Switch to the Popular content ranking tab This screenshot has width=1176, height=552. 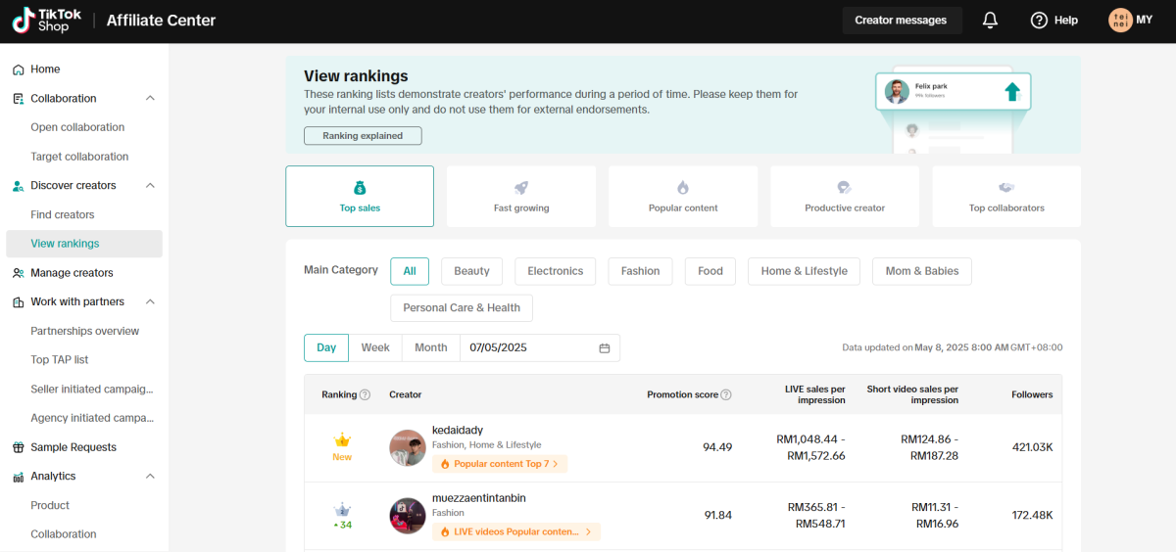pos(683,197)
